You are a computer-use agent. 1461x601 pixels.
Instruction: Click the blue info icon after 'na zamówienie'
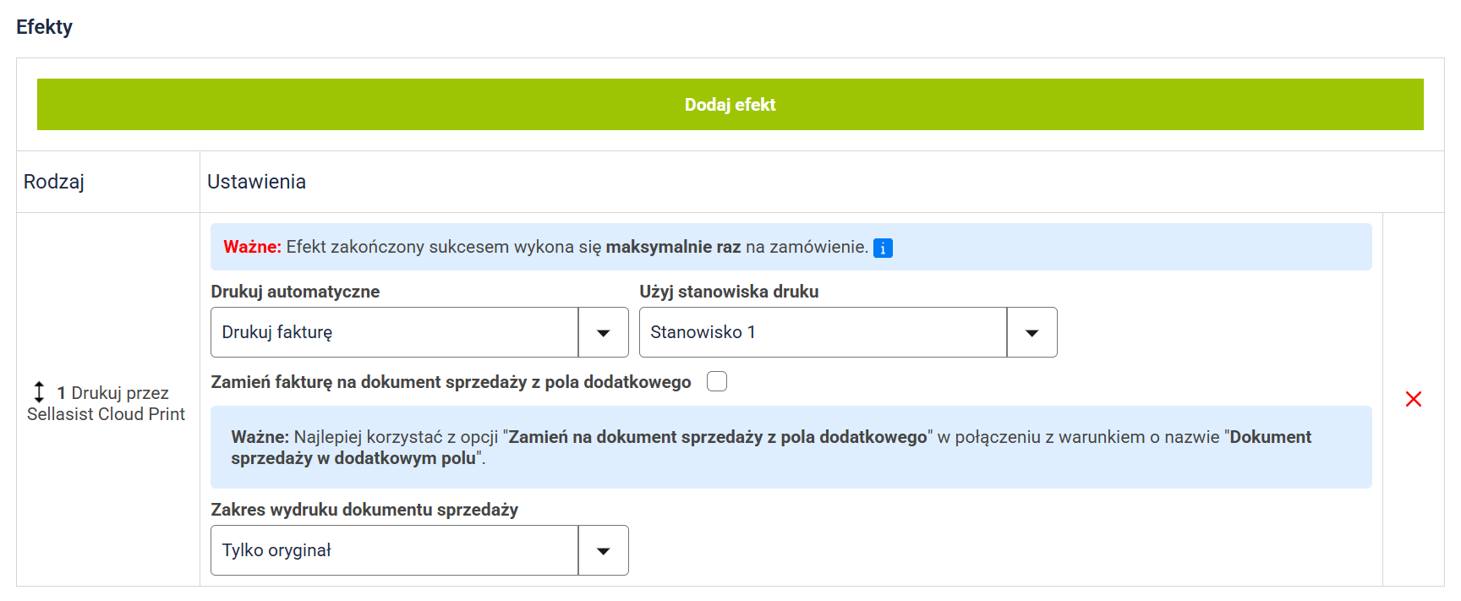pyautogui.click(x=883, y=248)
